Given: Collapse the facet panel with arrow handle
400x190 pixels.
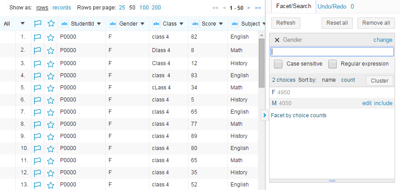Looking at the screenshot, I should point(264,115).
